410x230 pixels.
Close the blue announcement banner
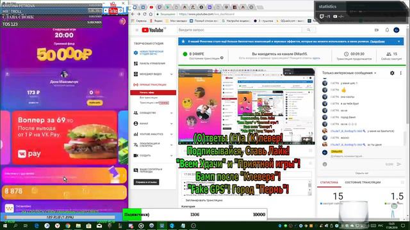pyautogui.click(x=398, y=42)
